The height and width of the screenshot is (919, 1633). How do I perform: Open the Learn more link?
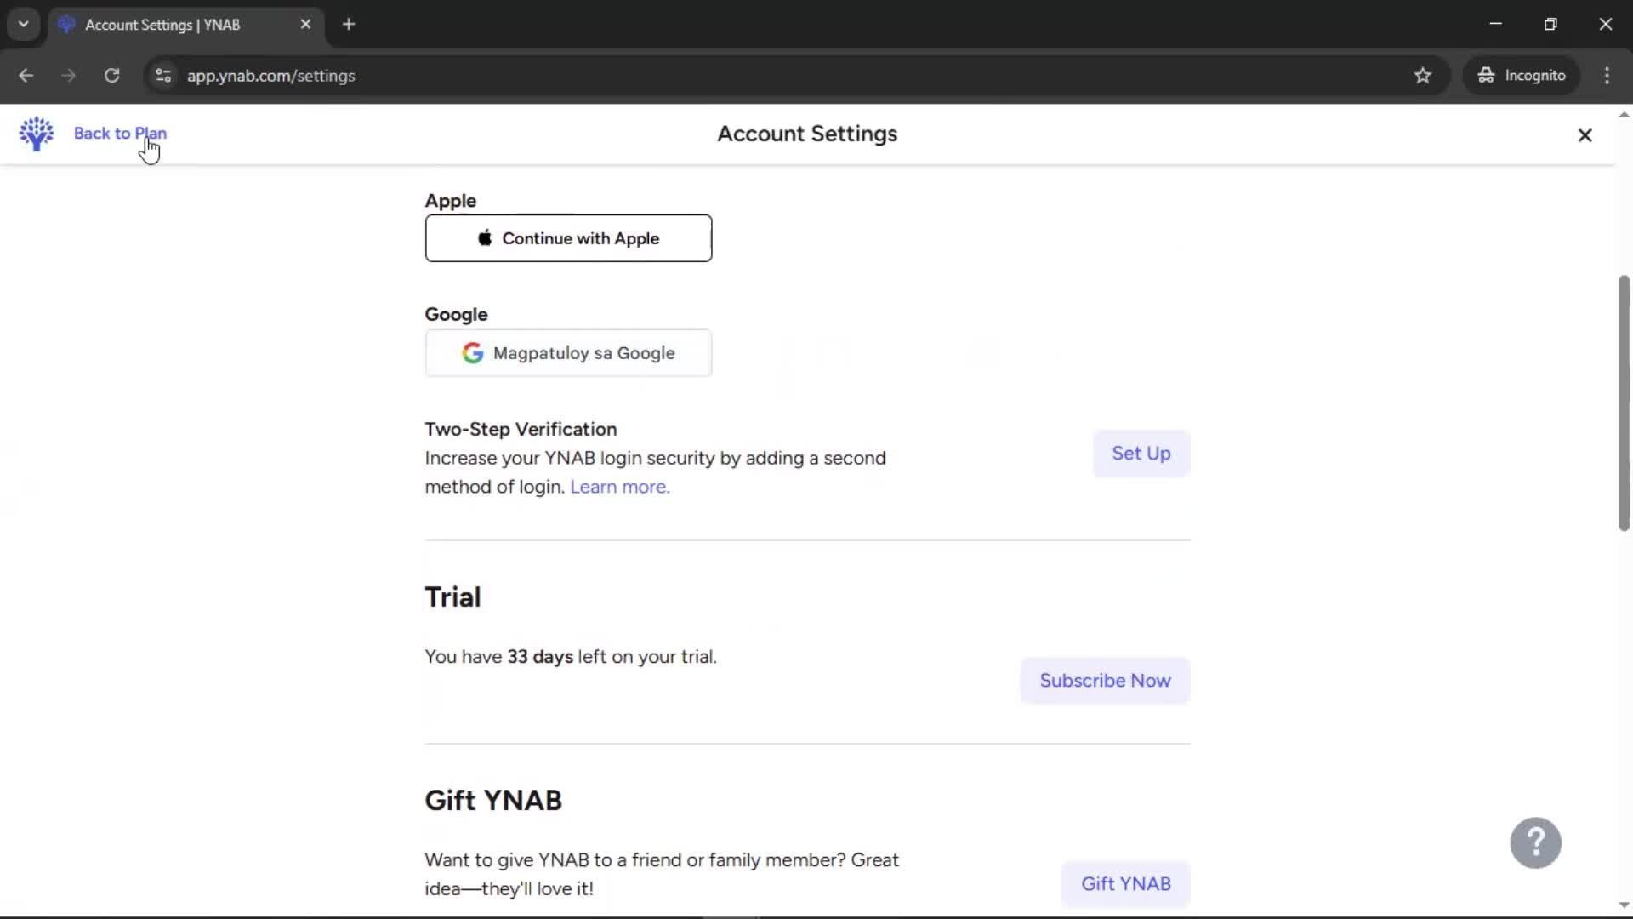[x=620, y=487]
